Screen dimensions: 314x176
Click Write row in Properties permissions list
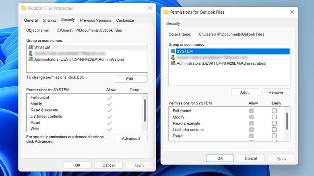85,129
